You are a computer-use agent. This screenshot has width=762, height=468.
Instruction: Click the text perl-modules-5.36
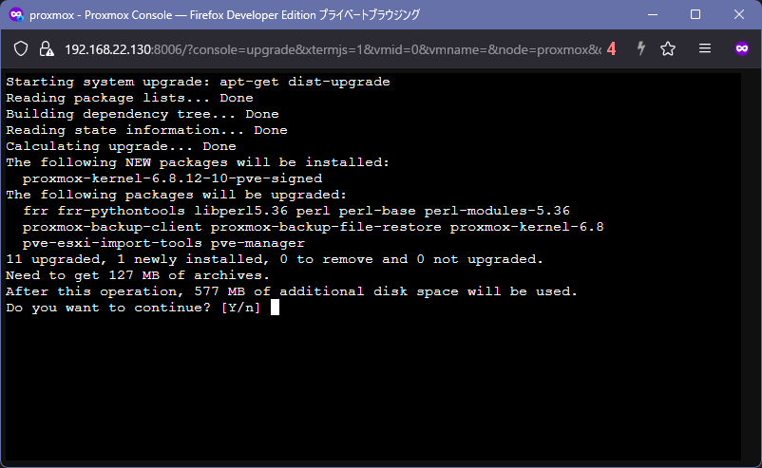coord(497,211)
